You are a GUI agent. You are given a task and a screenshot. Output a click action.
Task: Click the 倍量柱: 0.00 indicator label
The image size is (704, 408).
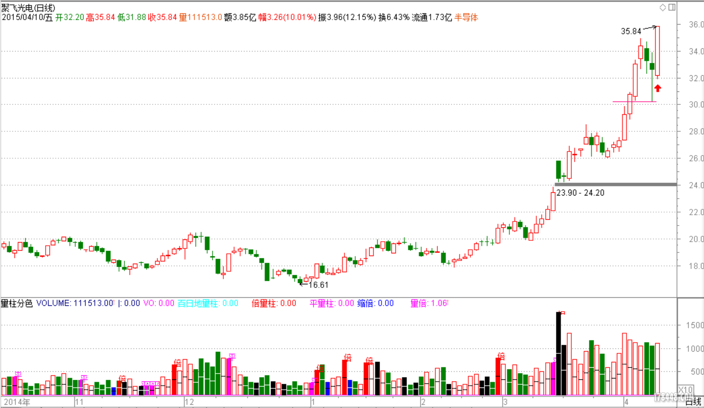274,304
